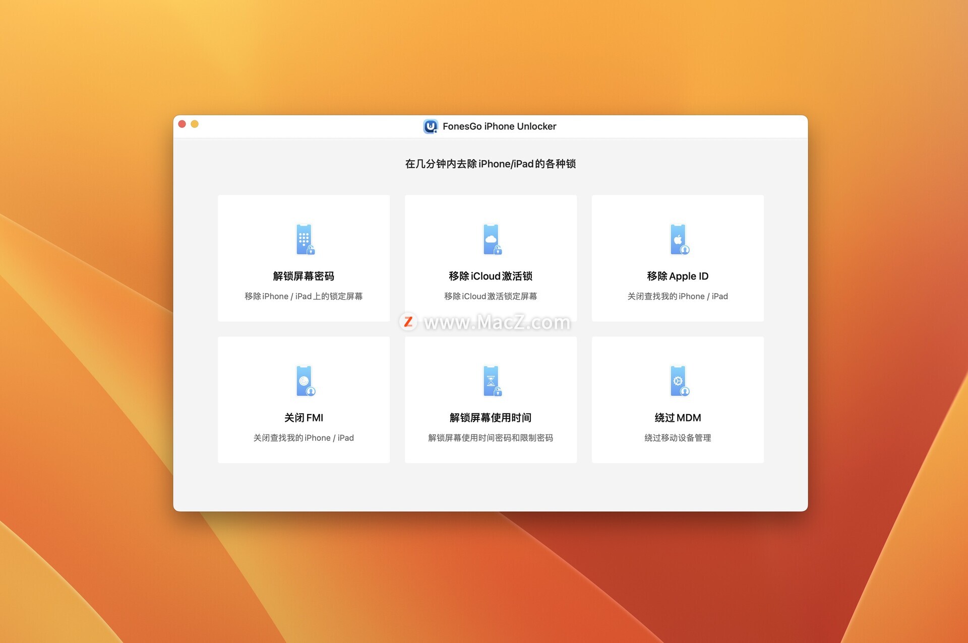Image resolution: width=968 pixels, height=643 pixels.
Task: Close the FonesGo window with red button
Action: [182, 124]
